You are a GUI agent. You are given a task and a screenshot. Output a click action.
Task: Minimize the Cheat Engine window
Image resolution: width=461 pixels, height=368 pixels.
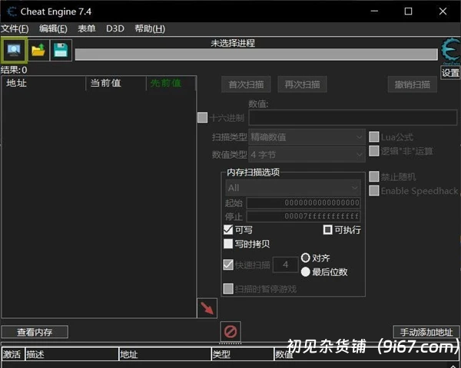pyautogui.click(x=374, y=11)
